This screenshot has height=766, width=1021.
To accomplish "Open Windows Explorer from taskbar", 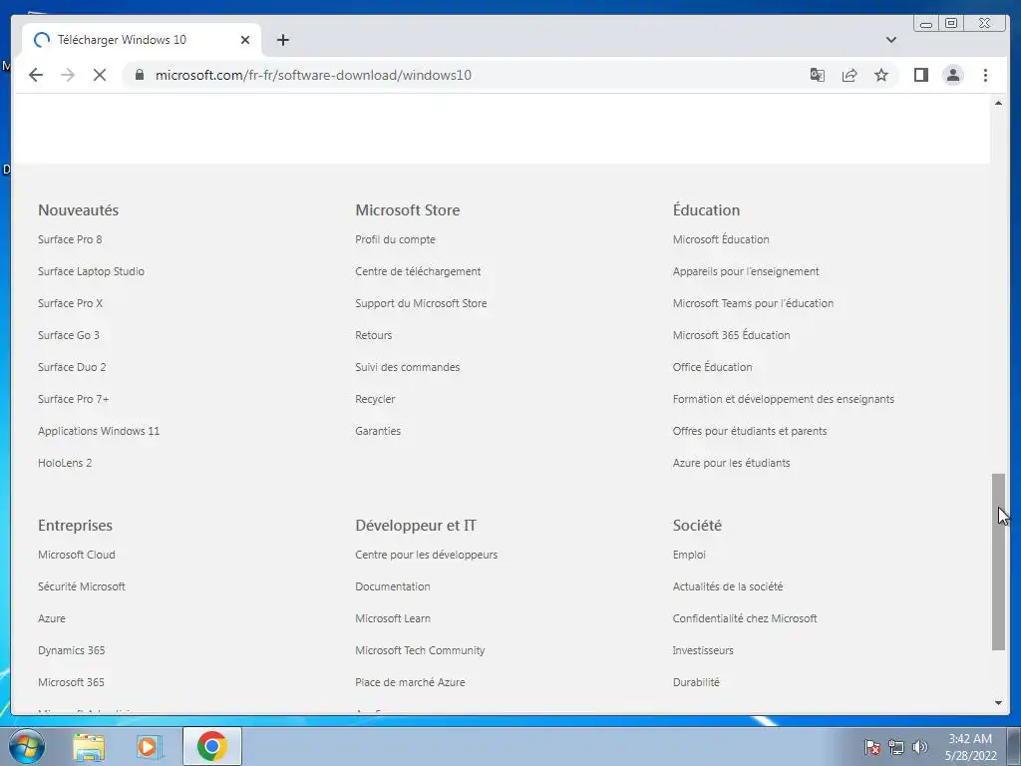I will tap(89, 746).
